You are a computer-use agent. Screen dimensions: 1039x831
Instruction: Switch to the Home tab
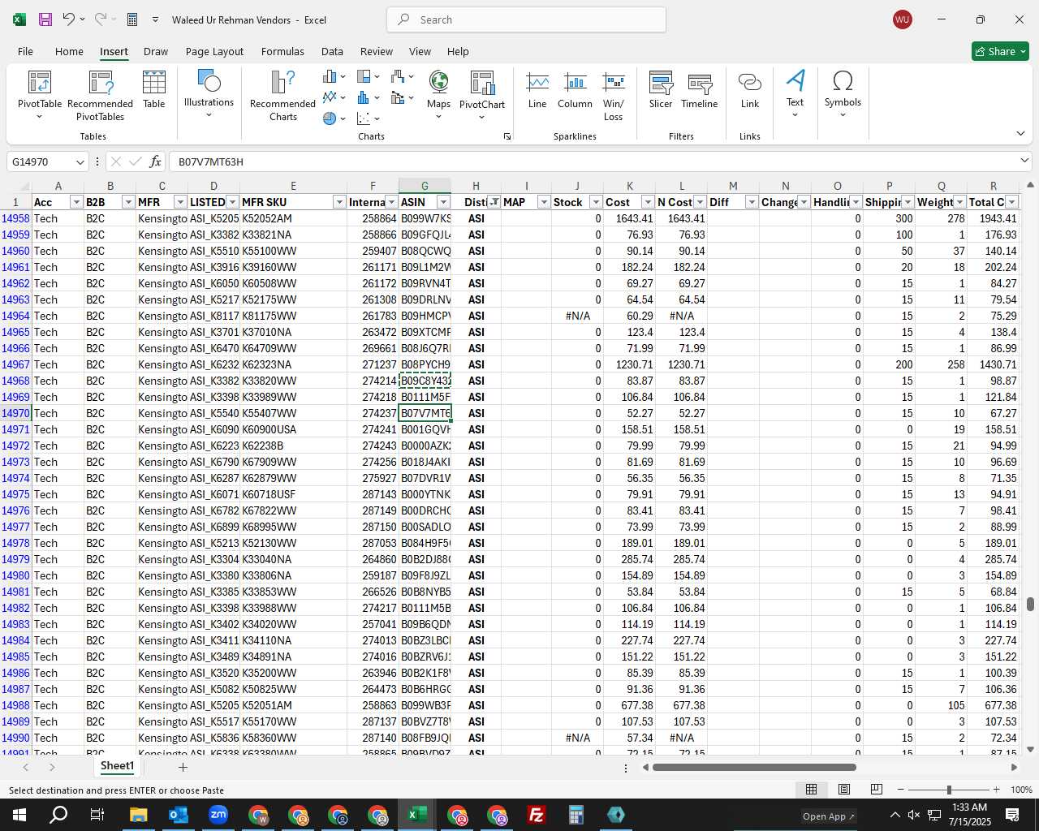(x=69, y=51)
